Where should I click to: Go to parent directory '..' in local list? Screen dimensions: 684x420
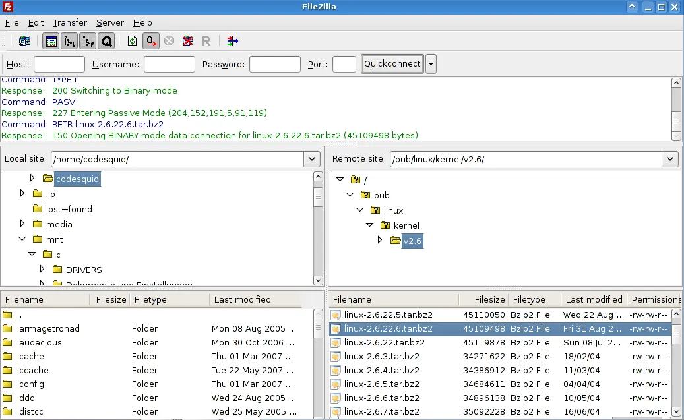pos(157,315)
